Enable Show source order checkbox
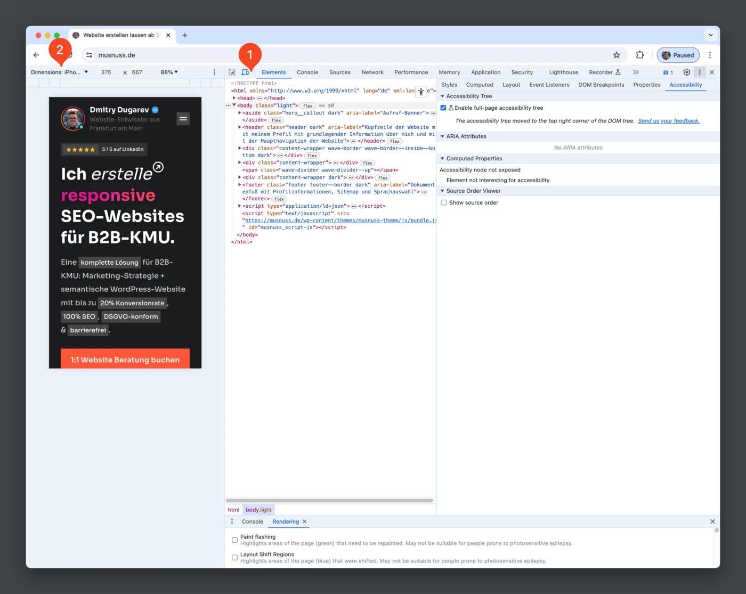 point(443,202)
